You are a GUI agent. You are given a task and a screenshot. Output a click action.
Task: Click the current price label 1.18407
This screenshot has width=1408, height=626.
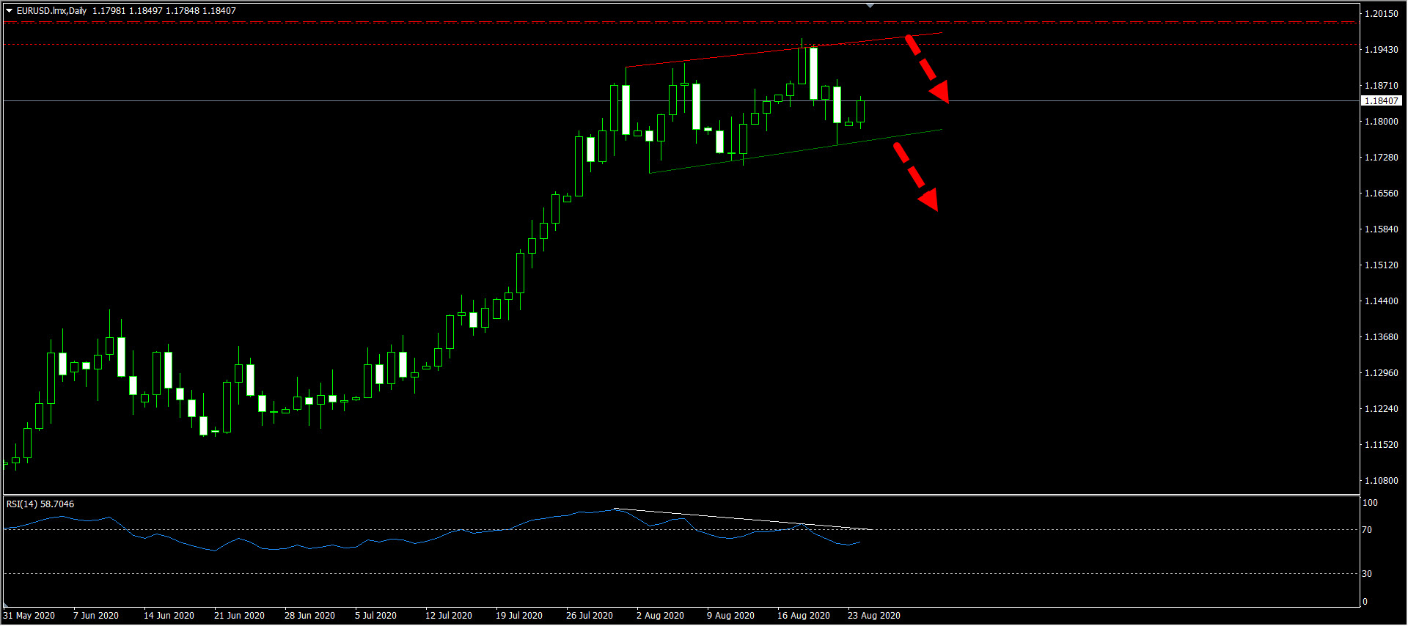click(1382, 101)
